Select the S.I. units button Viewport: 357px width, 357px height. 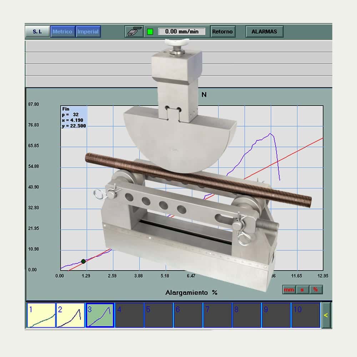(37, 31)
